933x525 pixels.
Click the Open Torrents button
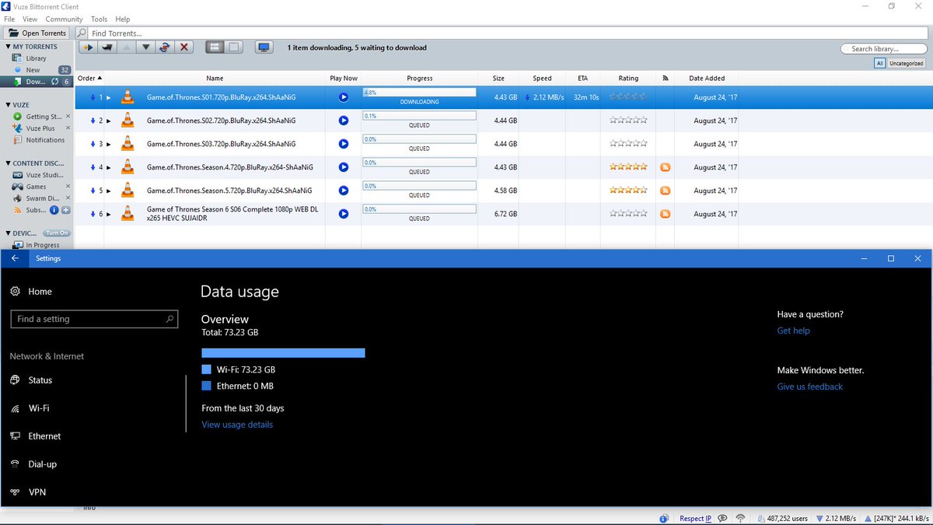tap(36, 33)
